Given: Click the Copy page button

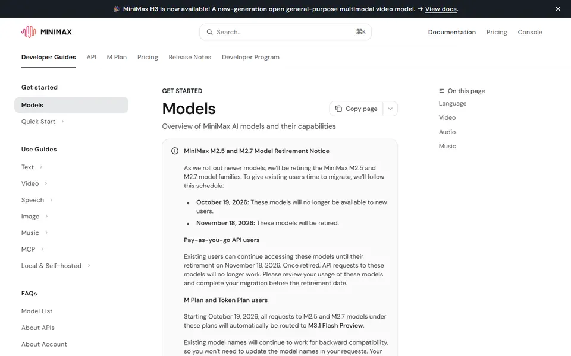Looking at the screenshot, I should pyautogui.click(x=356, y=109).
